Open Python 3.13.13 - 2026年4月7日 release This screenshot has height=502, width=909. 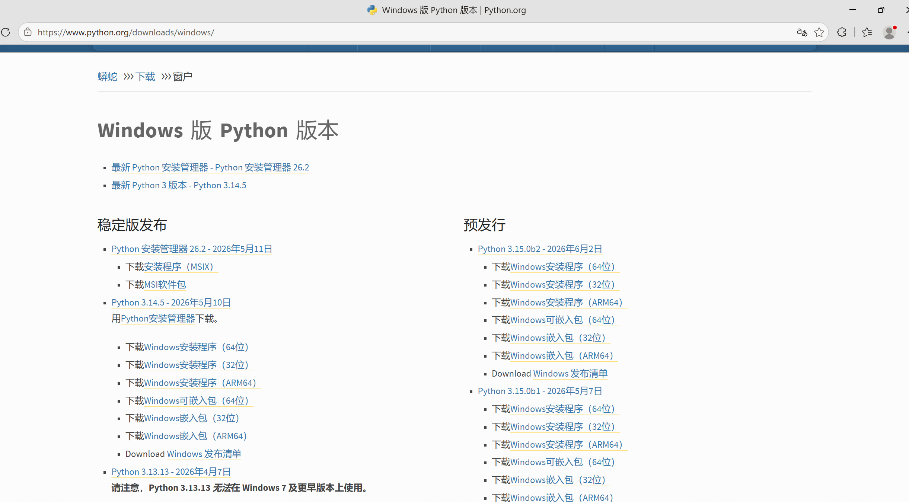tap(171, 472)
